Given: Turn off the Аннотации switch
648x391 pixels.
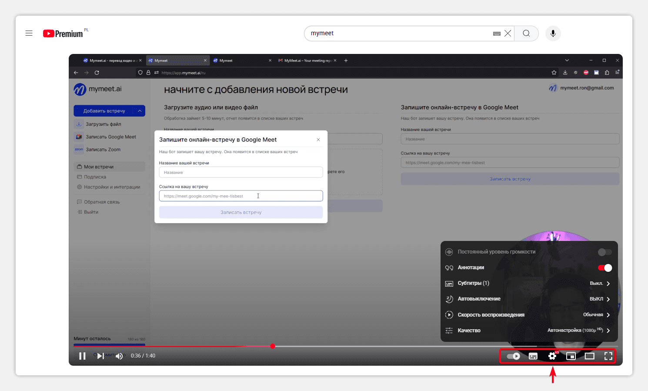Looking at the screenshot, I should point(605,268).
